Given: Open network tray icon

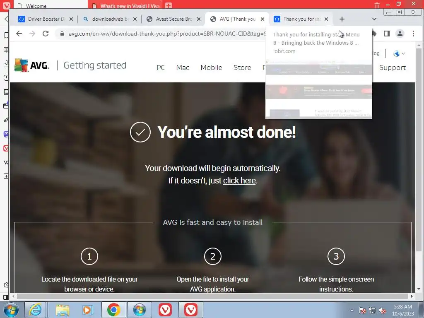Looking at the screenshot, I should pos(372,310).
